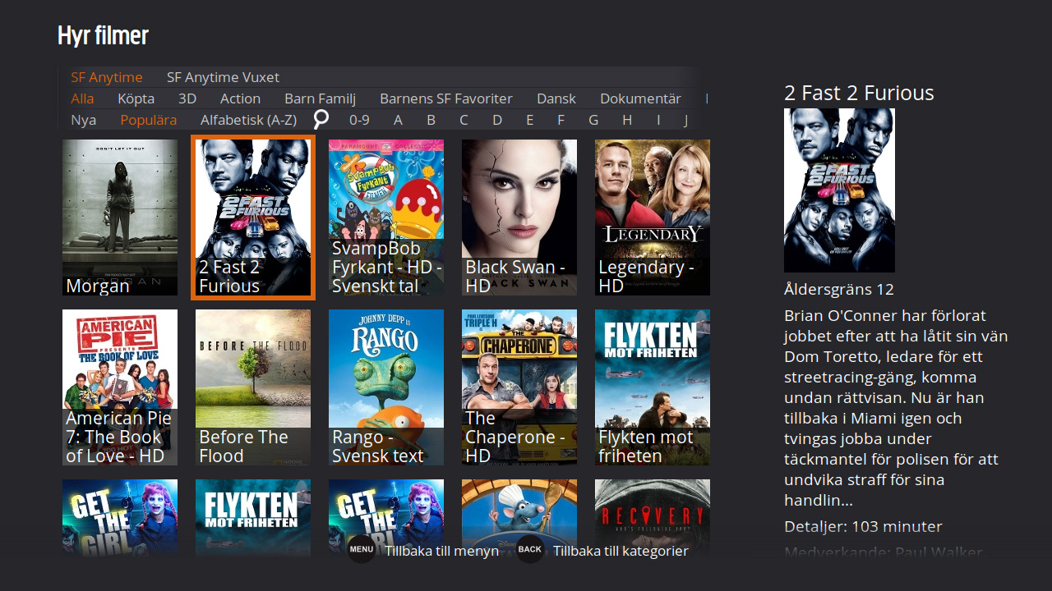Sort by Populära
Image resolution: width=1052 pixels, height=591 pixels.
click(x=148, y=120)
